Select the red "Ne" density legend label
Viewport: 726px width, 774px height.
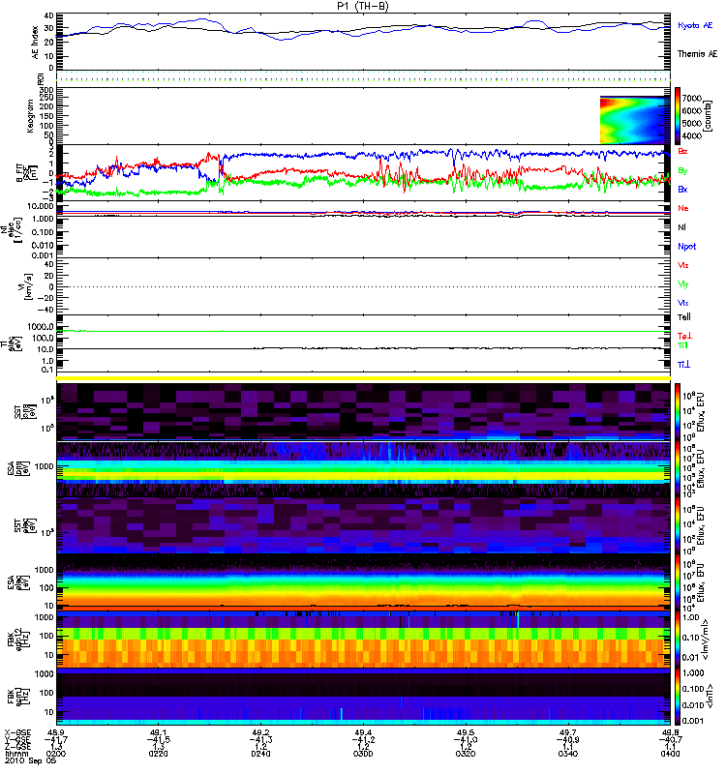coord(683,208)
